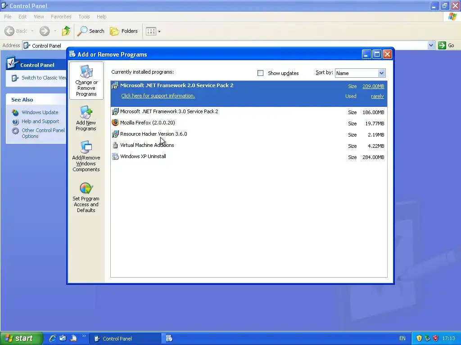Expand the Quick Launch chevron
The width and height of the screenshot is (461, 345).
click(x=84, y=336)
